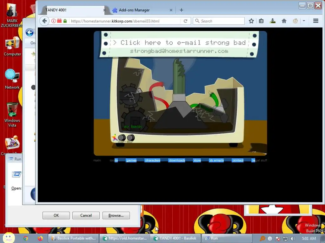Viewport: 325px width, 243px height.
Task: Switch to the TANDY 400!! tab
Action: coord(74,10)
